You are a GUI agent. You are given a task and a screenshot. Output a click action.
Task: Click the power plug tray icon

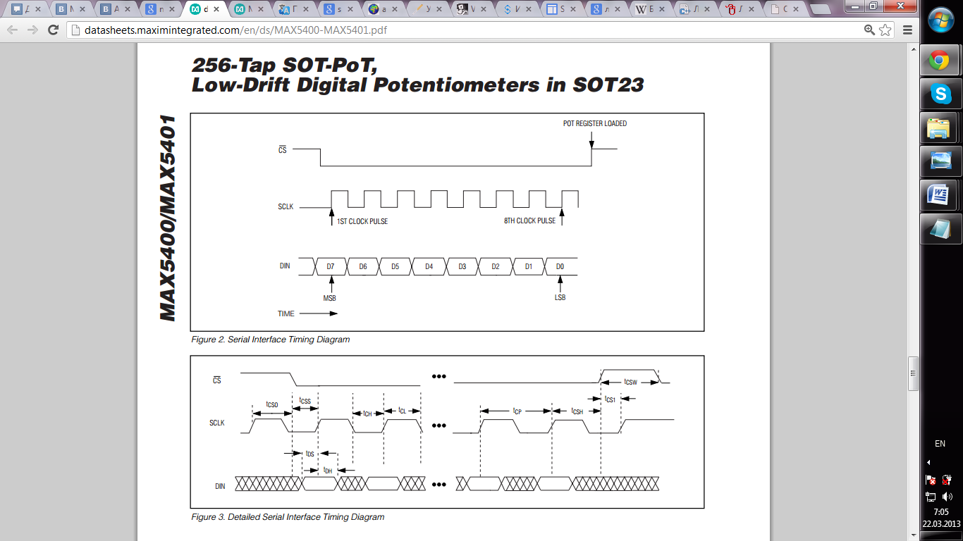pos(947,480)
